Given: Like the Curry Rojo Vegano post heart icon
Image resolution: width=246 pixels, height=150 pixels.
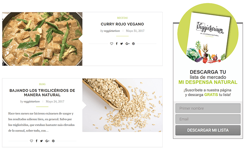Looking at the screenshot, I should pyautogui.click(x=111, y=44).
